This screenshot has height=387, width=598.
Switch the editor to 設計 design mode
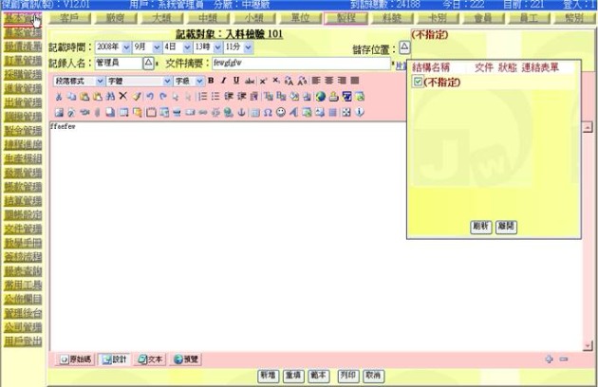coord(113,360)
